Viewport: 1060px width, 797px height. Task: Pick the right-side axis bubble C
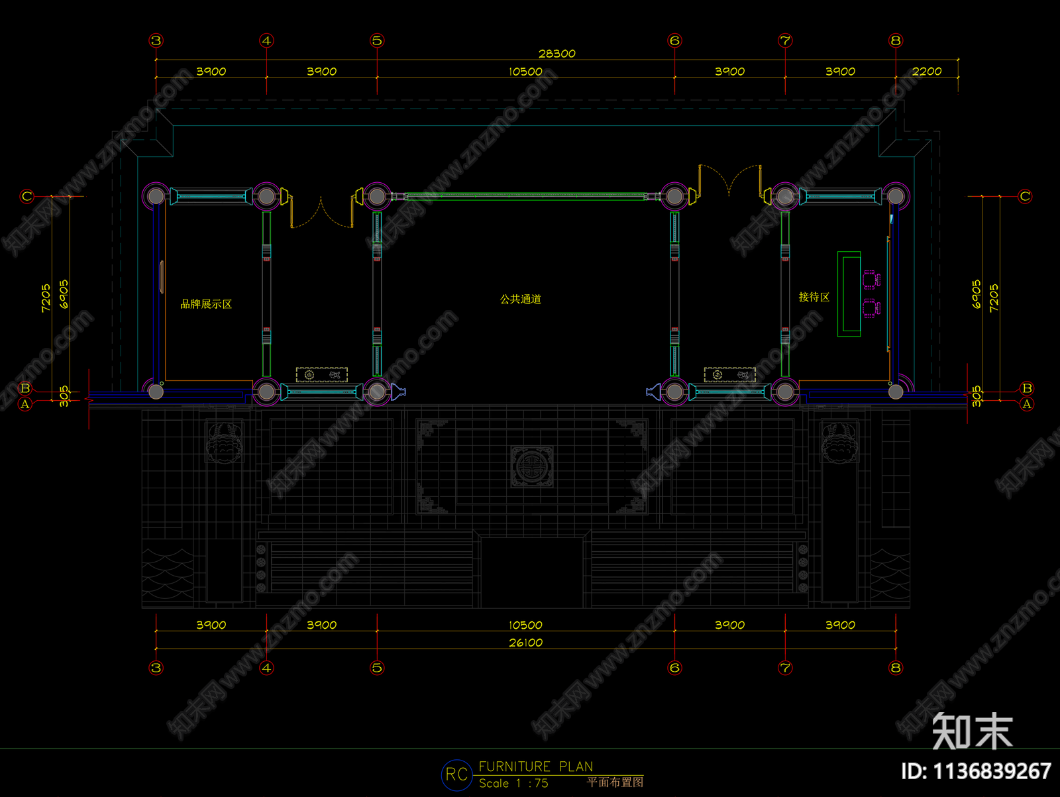[x=1025, y=196]
